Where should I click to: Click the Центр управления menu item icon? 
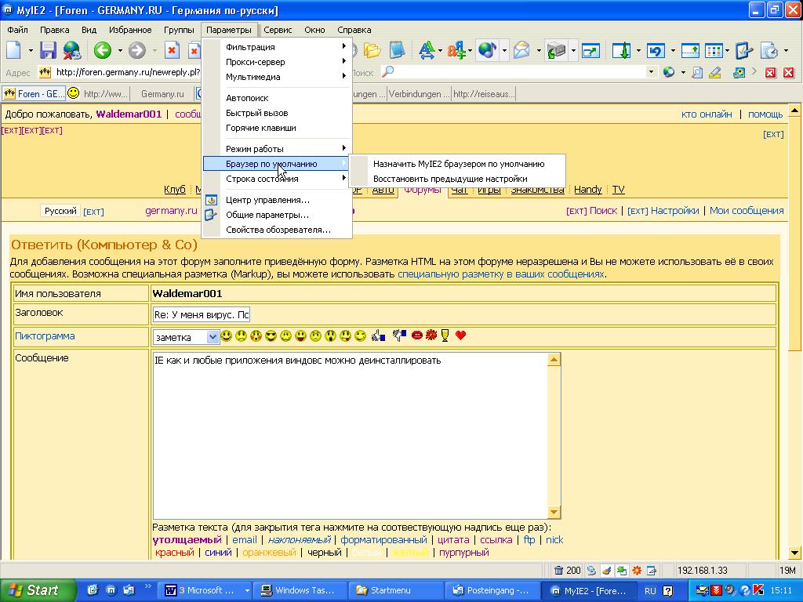point(211,200)
